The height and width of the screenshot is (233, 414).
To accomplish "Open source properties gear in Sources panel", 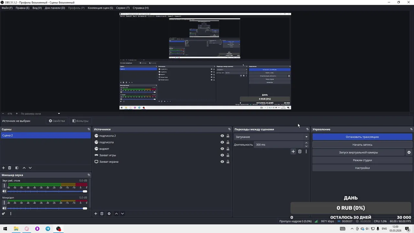I will [x=109, y=214].
